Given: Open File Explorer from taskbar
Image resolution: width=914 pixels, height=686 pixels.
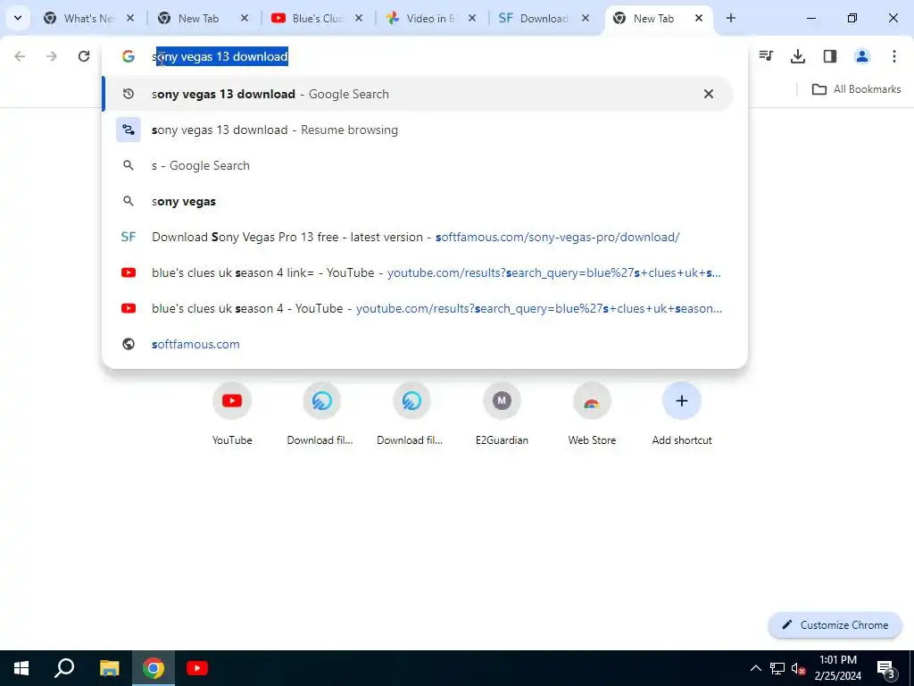Looking at the screenshot, I should click(x=109, y=668).
